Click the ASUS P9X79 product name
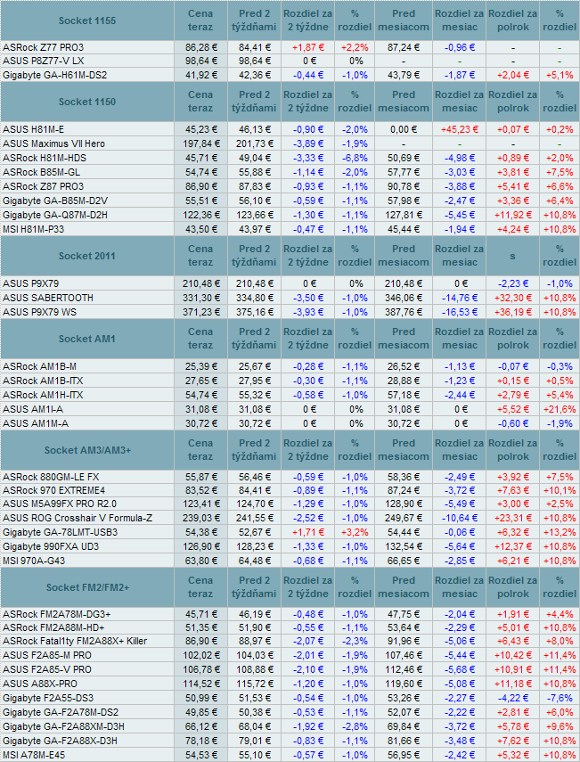 click(30, 283)
